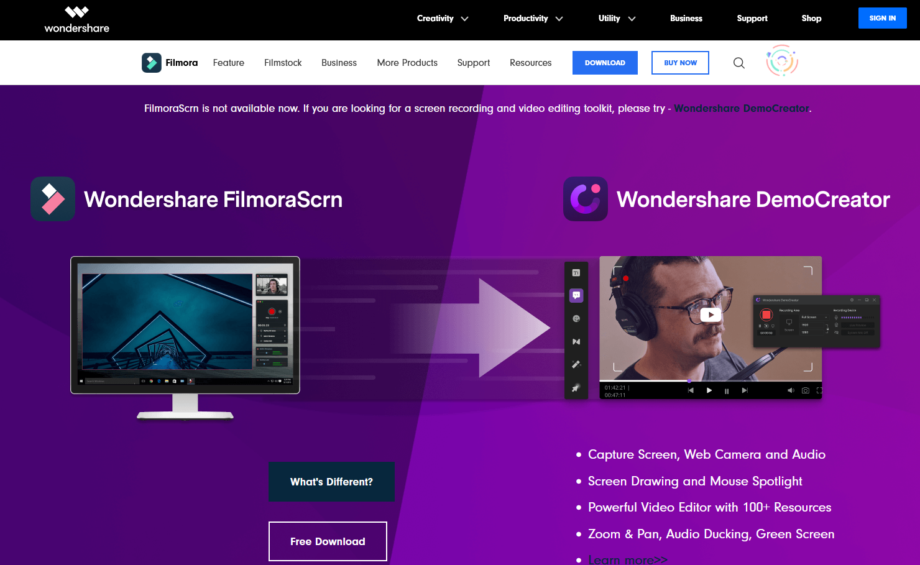Image resolution: width=920 pixels, height=565 pixels.
Task: Click 'Powerful Video Editor with 100+ Resources' text
Action: pyautogui.click(x=710, y=507)
